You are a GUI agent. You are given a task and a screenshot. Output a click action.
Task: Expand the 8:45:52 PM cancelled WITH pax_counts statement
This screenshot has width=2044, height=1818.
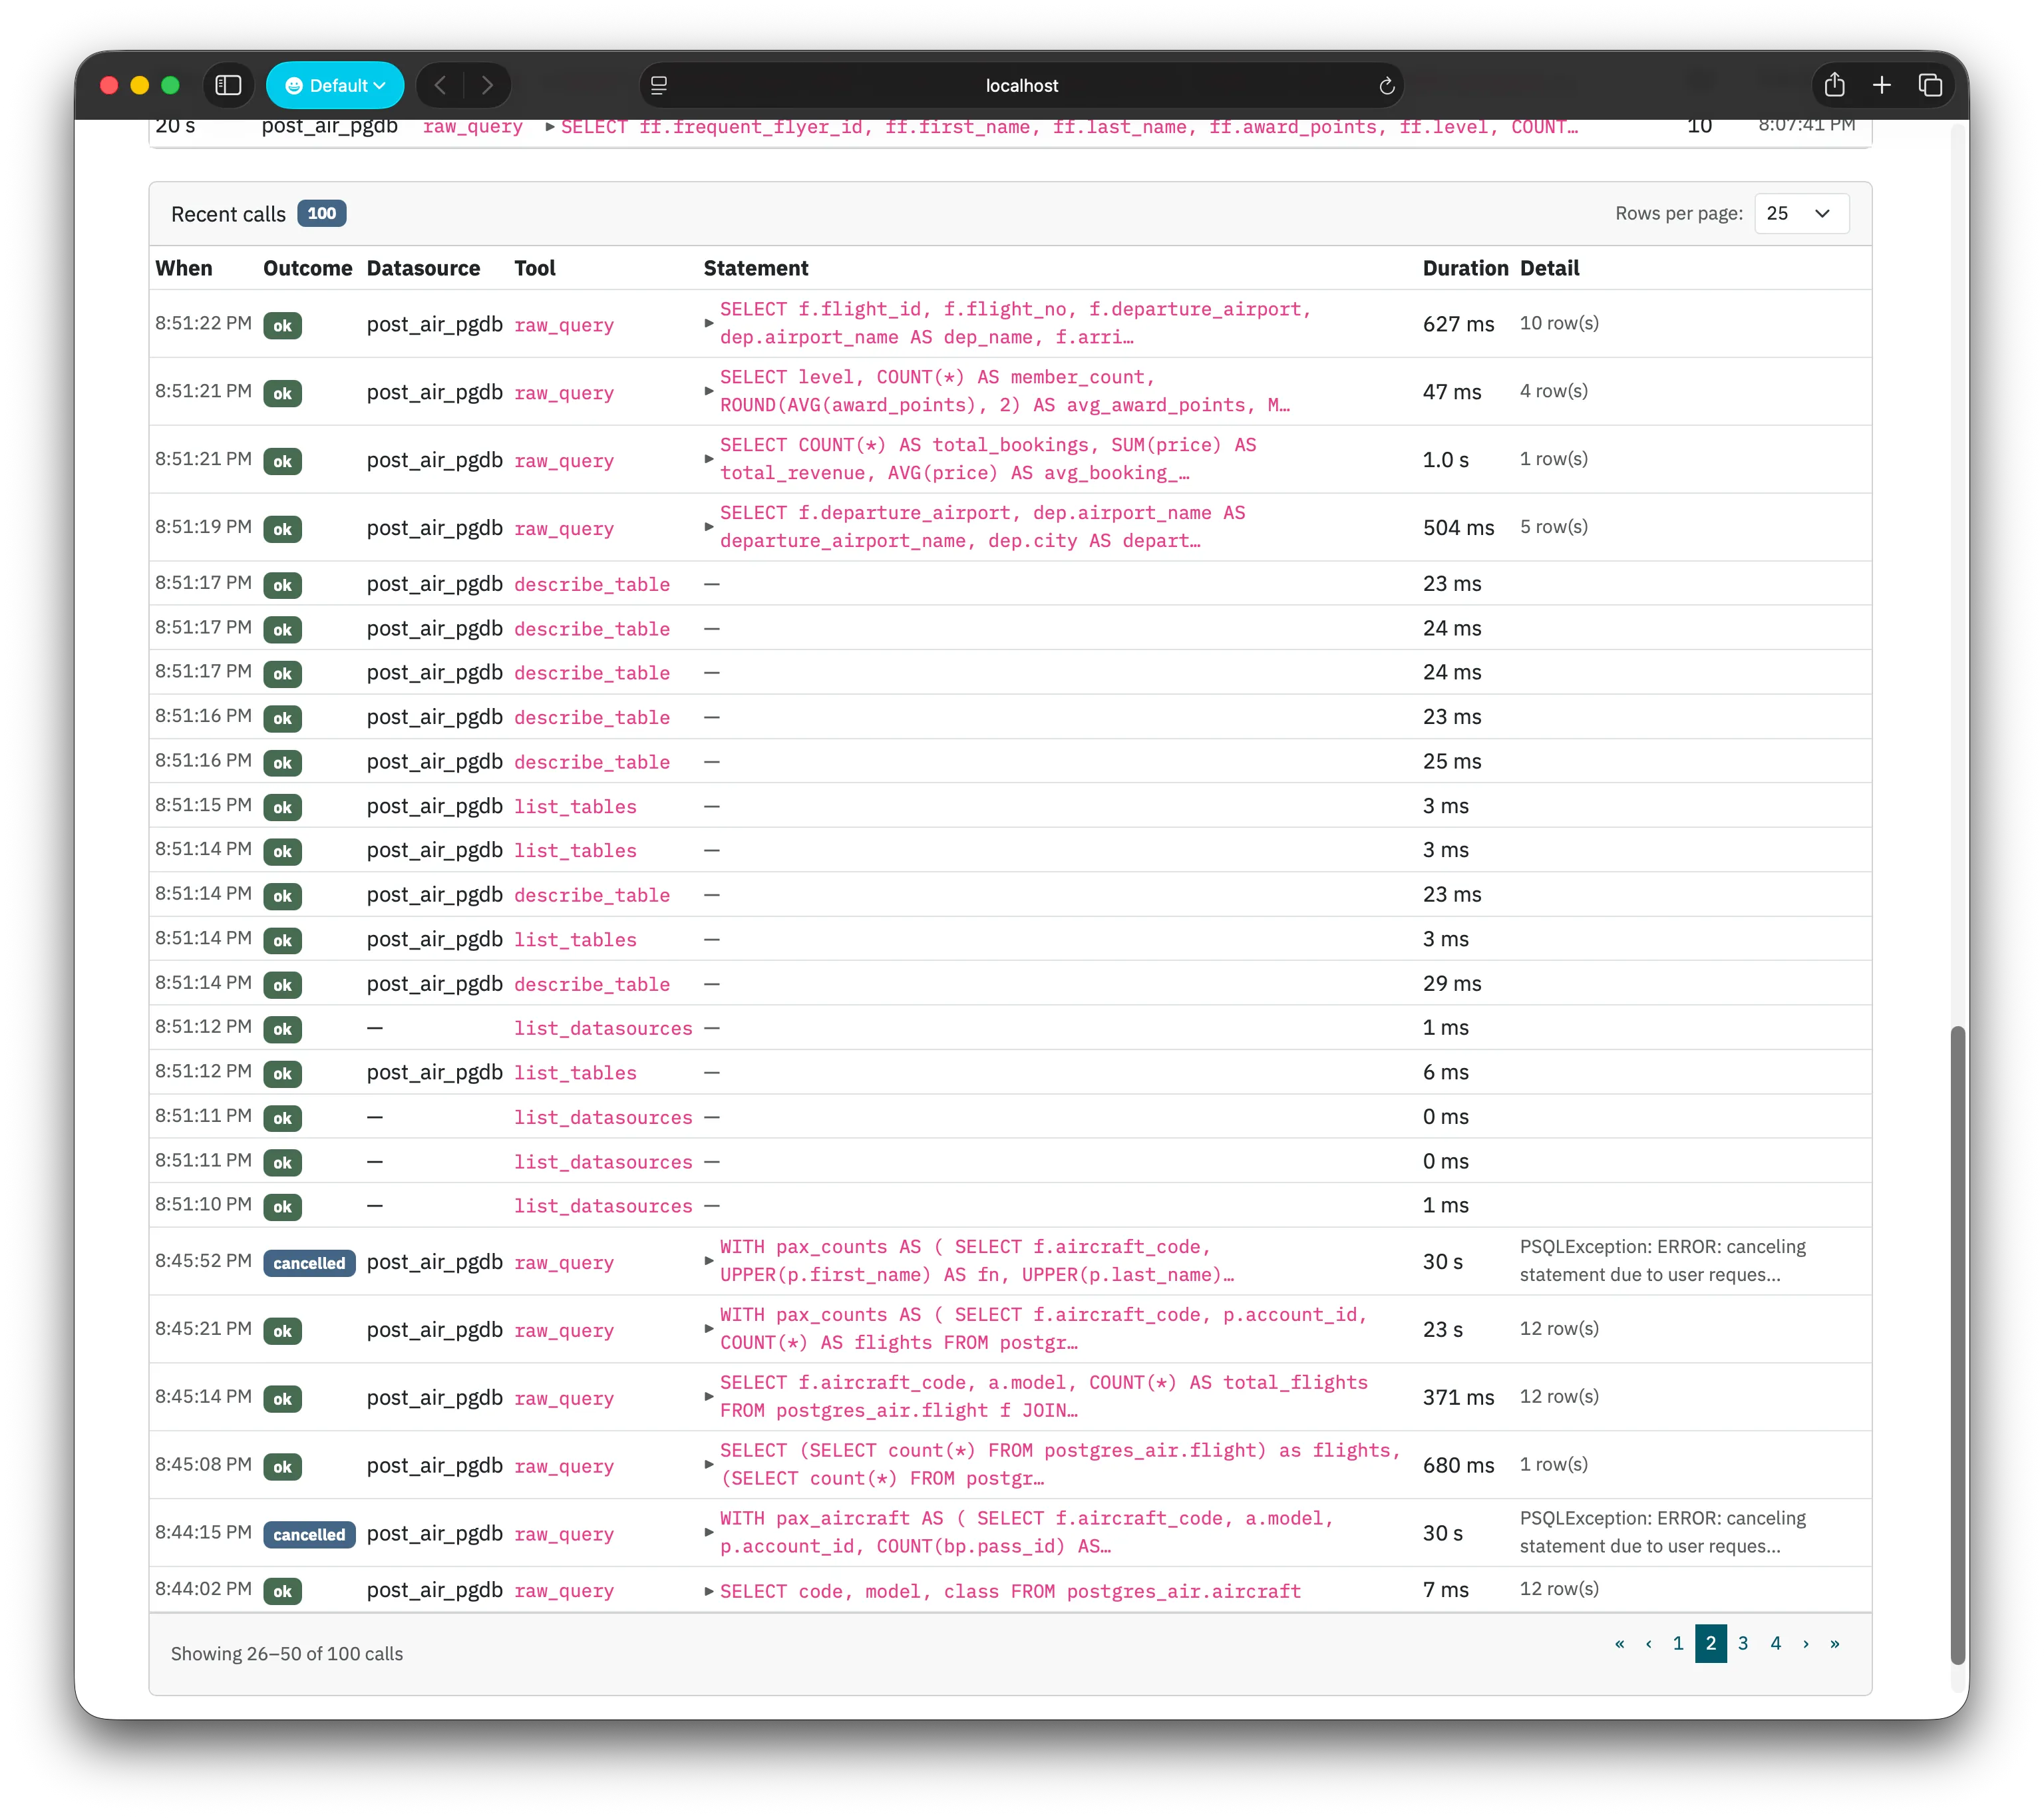[x=709, y=1261]
